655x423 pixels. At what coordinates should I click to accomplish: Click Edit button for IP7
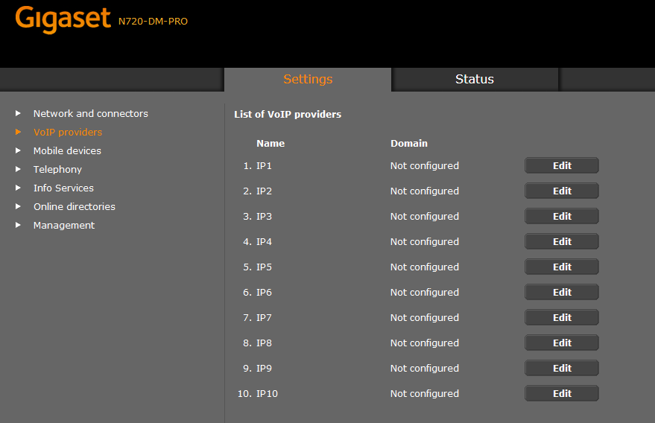pos(562,317)
